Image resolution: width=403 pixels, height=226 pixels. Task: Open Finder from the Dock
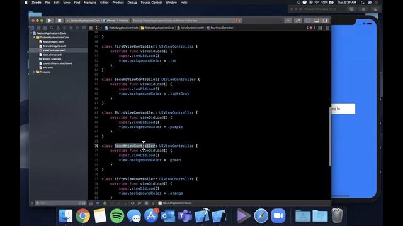point(65,215)
